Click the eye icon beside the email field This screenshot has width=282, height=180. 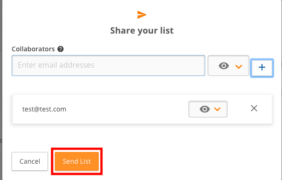[224, 66]
